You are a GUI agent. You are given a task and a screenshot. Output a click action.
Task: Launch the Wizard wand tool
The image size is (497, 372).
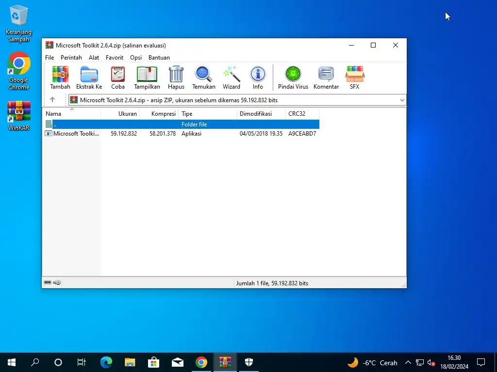tap(232, 78)
